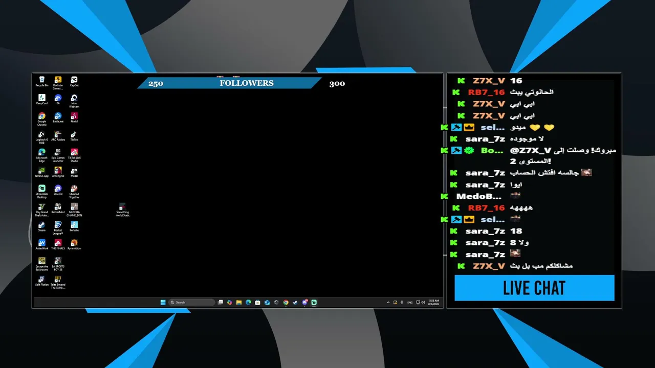Open the Iriun Webcam shortcut

tap(74, 101)
